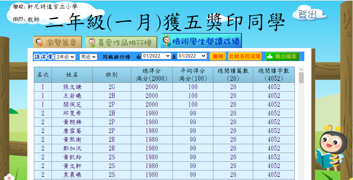
Task: Click the 比較各班成績 button
Action: 245,56
